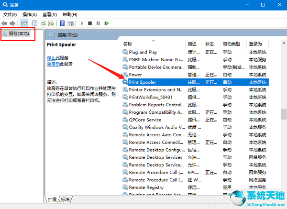Select the Remote Desktop Services row
This screenshot has width=287, height=209.
[196, 157]
